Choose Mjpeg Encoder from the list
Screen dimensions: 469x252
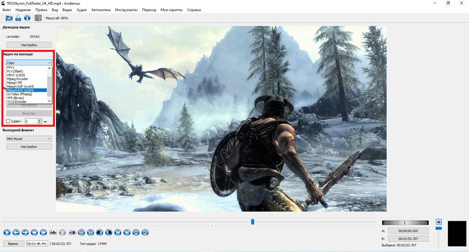(26, 79)
